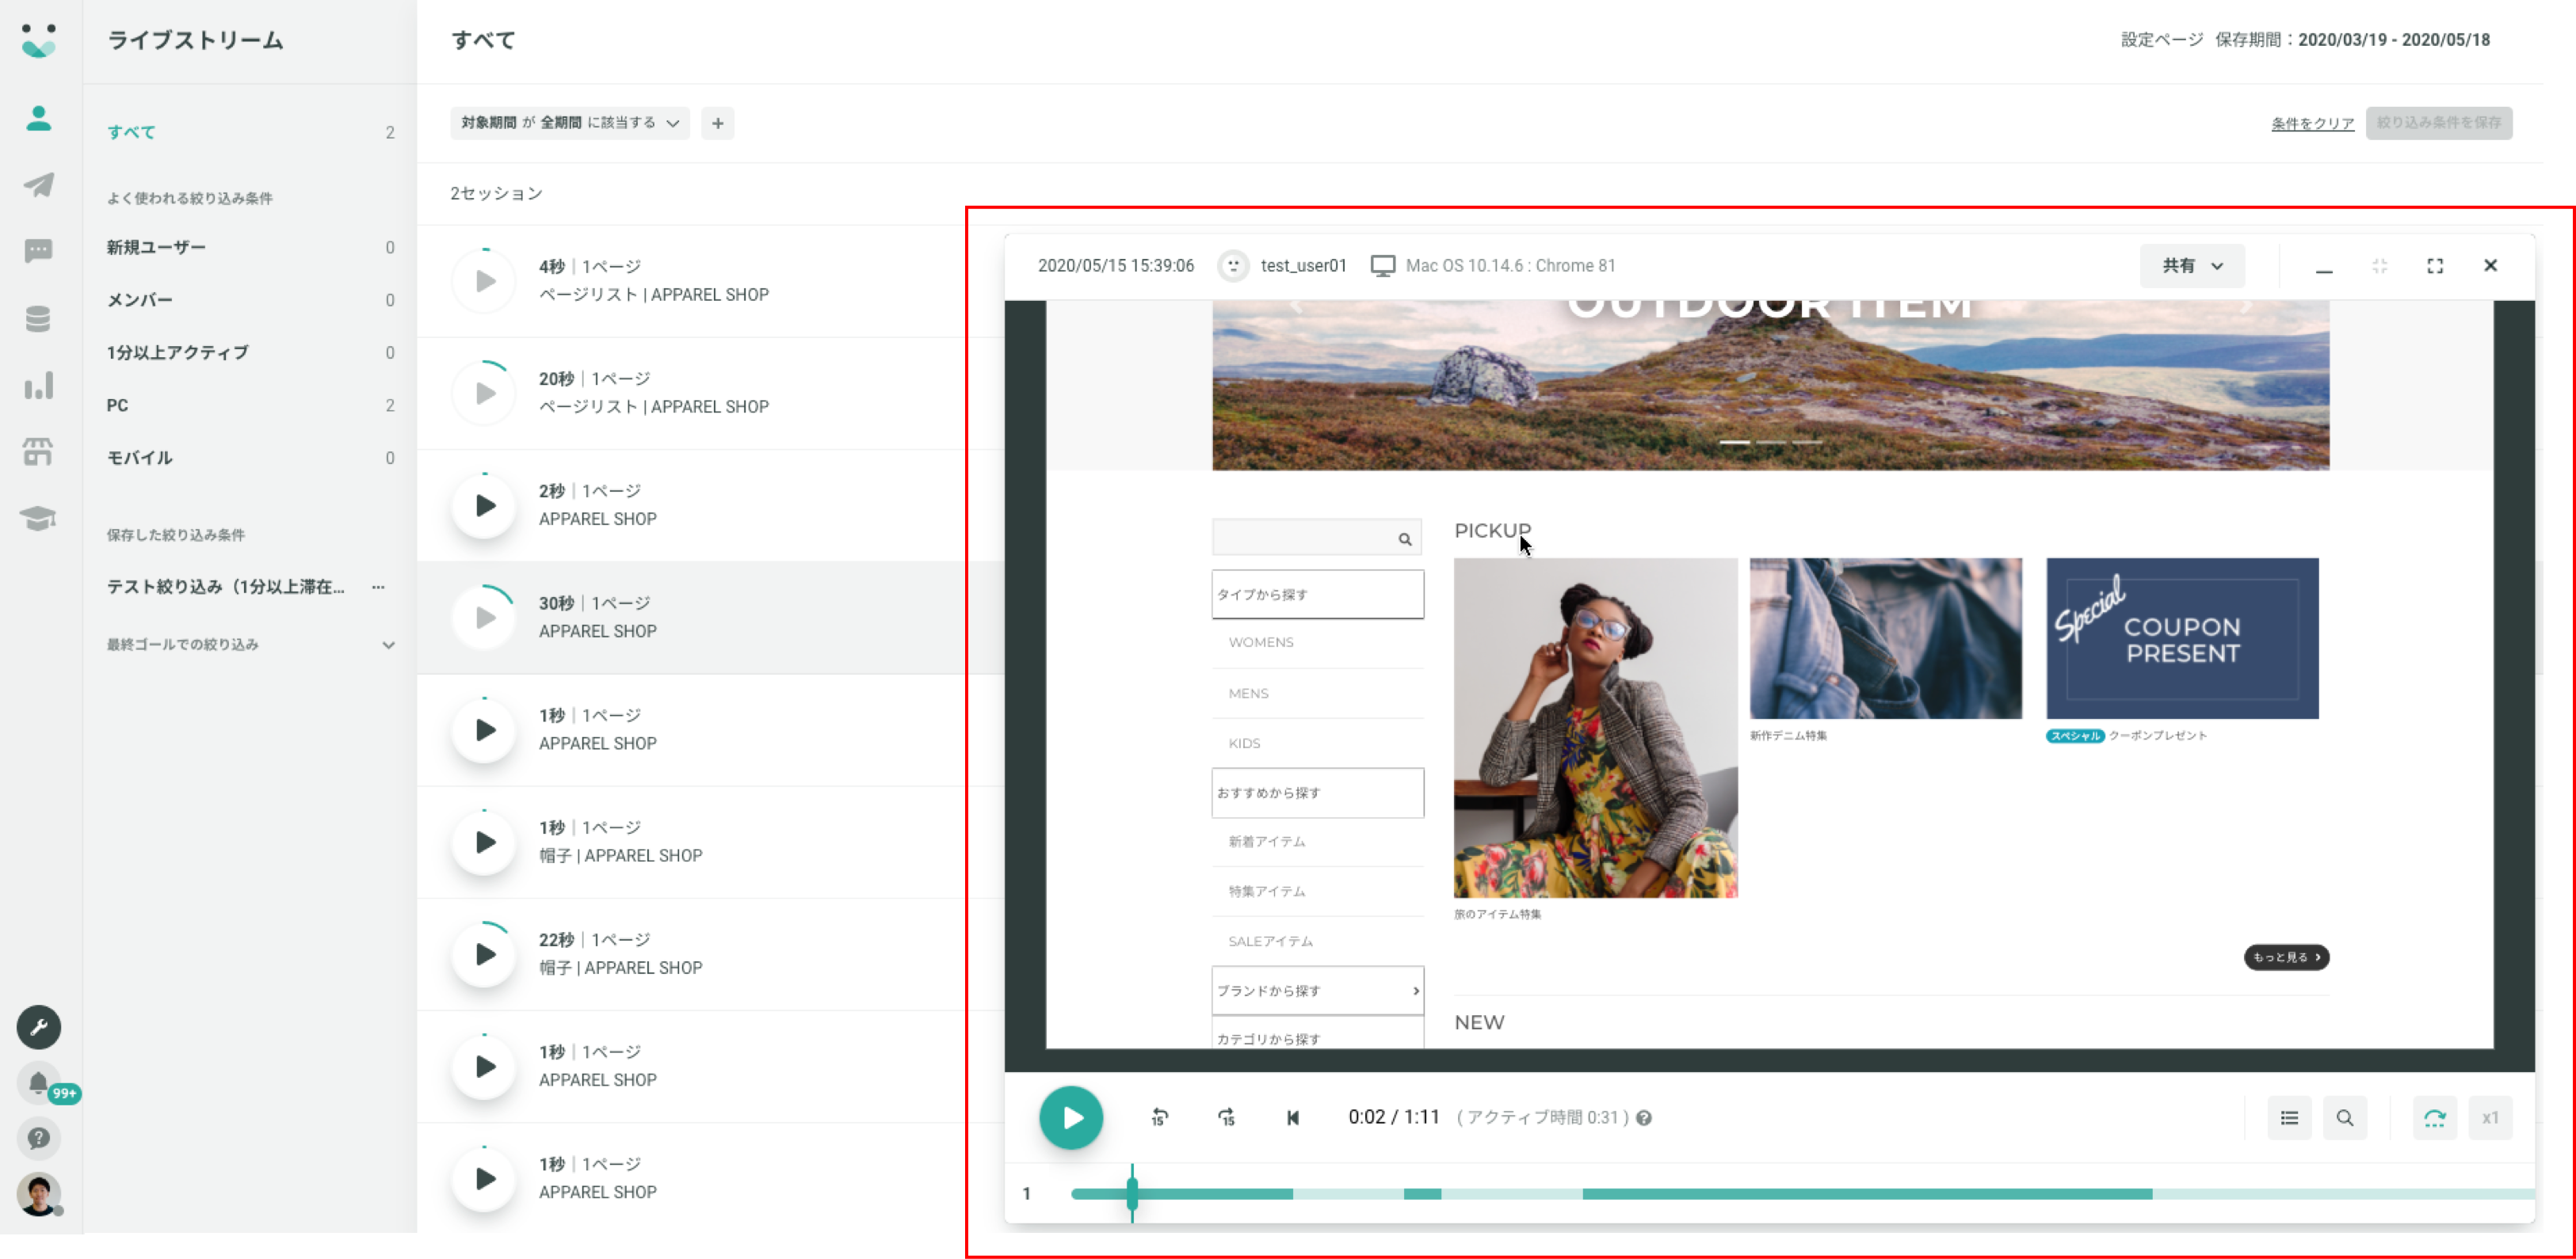Toggle skip-inactivity icon in player
The height and width of the screenshot is (1259, 2576).
coord(2434,1117)
